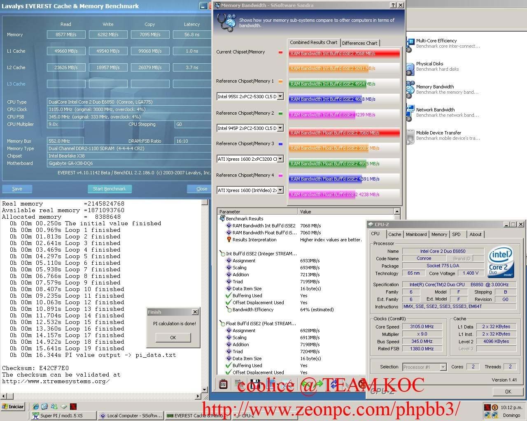Click the Super PI taskbar button
The height and width of the screenshot is (421, 527).
pos(64,416)
